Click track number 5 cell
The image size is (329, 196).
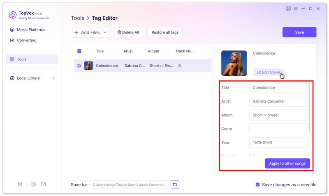180,66
